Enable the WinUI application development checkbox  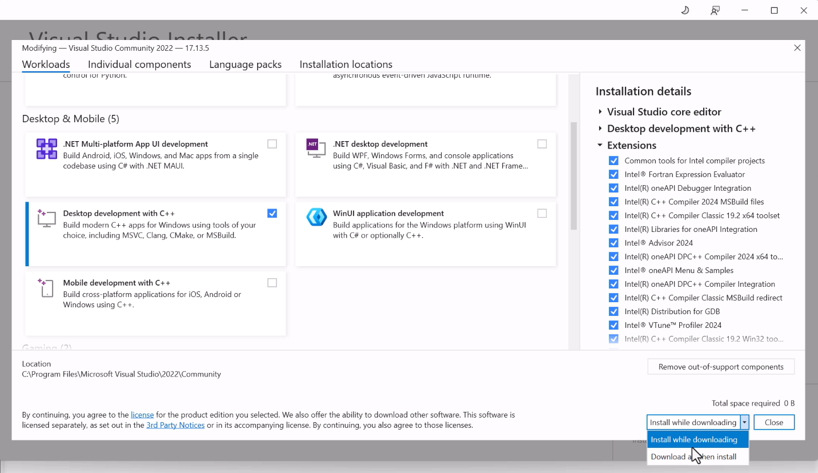tap(542, 213)
